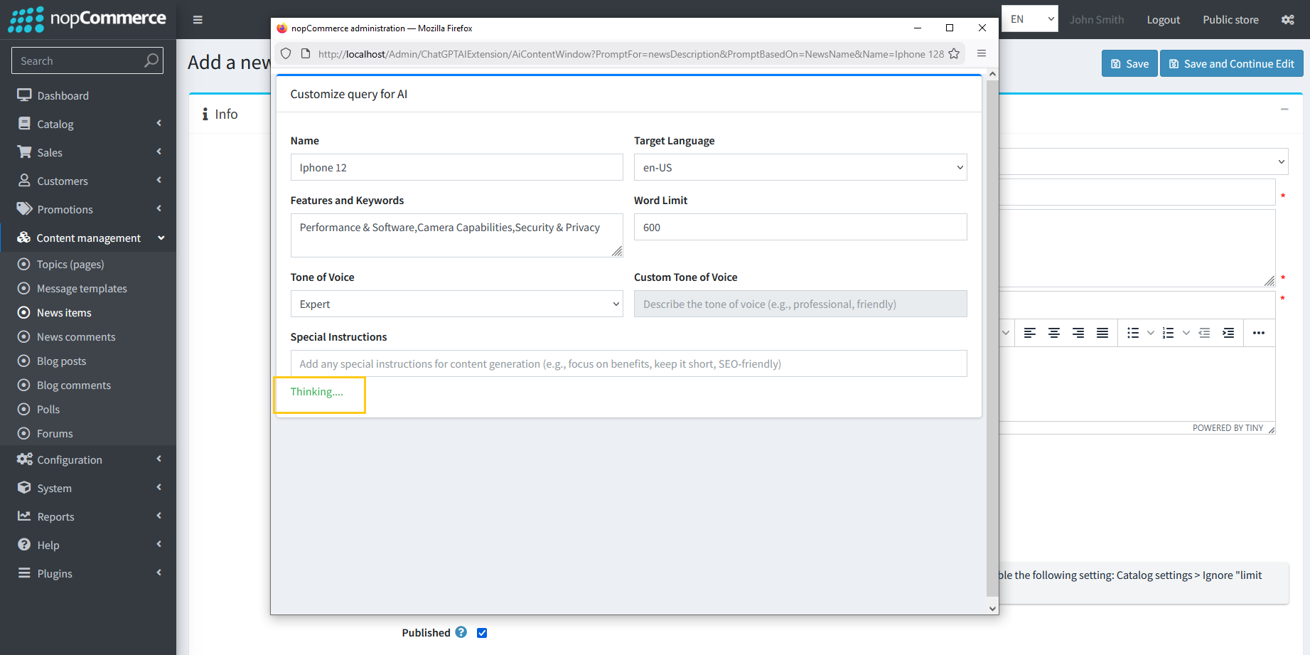This screenshot has width=1310, height=655.
Task: Bookmark page with the star icon
Action: (954, 54)
